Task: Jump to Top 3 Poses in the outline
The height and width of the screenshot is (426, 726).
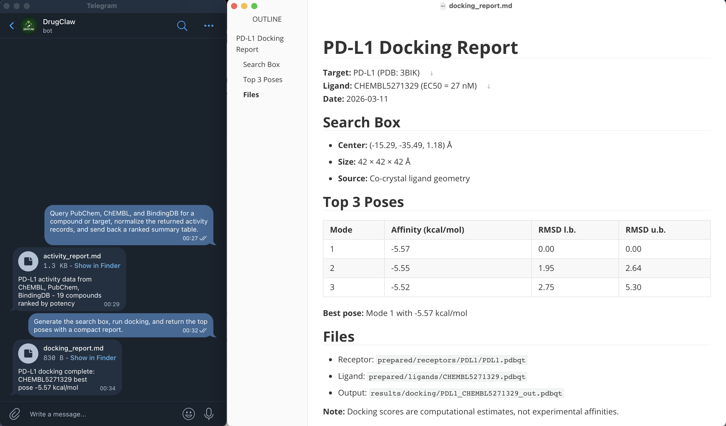Action: (262, 80)
